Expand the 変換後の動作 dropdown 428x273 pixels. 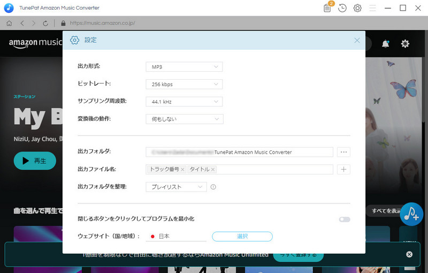click(x=184, y=119)
